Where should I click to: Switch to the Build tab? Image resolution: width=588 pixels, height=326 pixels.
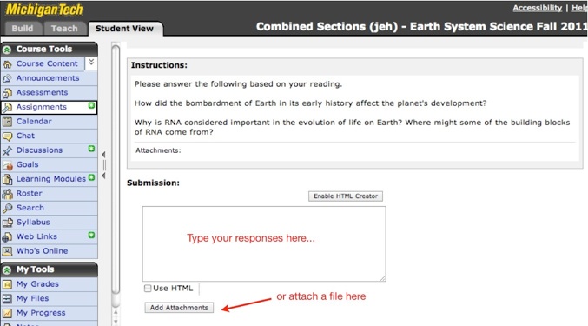tap(23, 29)
